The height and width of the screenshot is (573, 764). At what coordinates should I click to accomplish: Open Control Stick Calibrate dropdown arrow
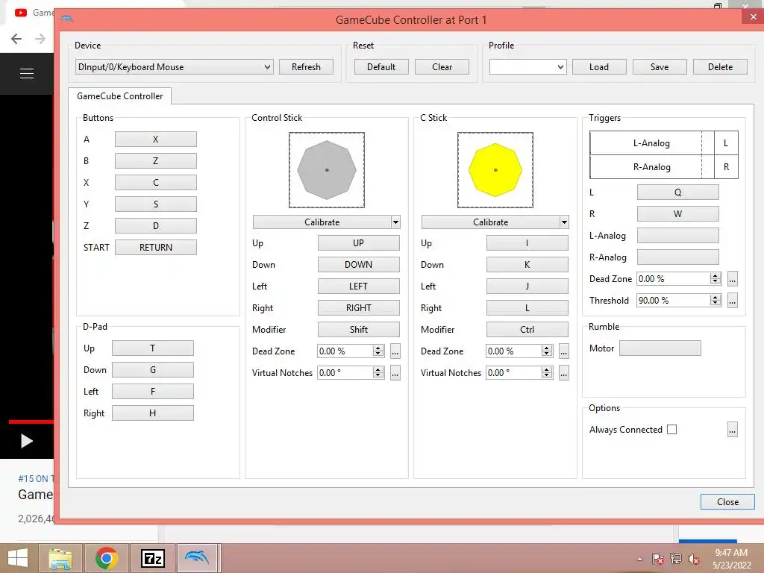[x=395, y=222]
